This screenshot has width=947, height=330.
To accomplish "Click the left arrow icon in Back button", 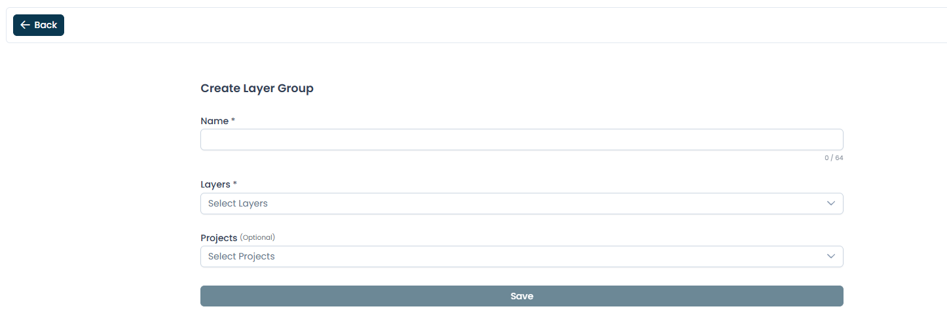I will coord(25,25).
